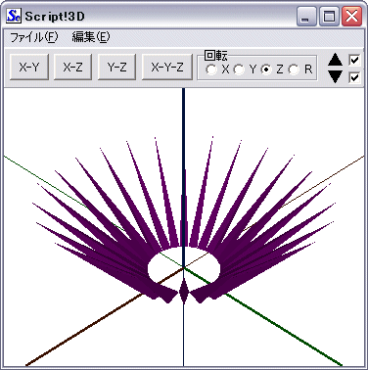This screenshot has height=370, width=368.
Task: Open the ファイル(F) menu
Action: pos(34,37)
